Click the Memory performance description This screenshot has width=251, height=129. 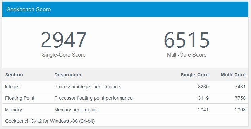pos(77,110)
